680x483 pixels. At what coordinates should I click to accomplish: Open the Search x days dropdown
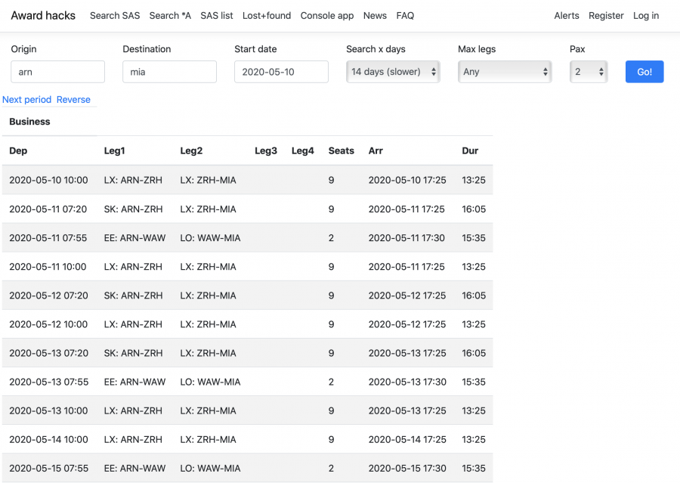[x=393, y=72]
